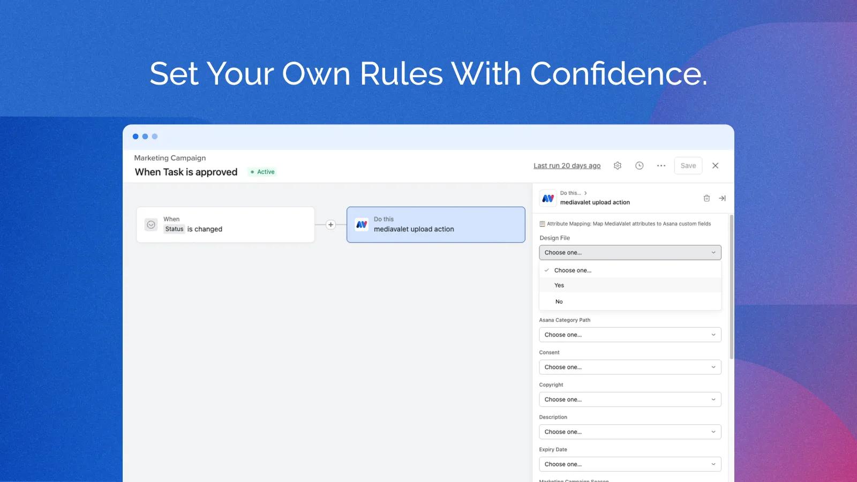857x482 pixels.
Task: Select the 'Choose one...' option in list
Action: (630, 270)
